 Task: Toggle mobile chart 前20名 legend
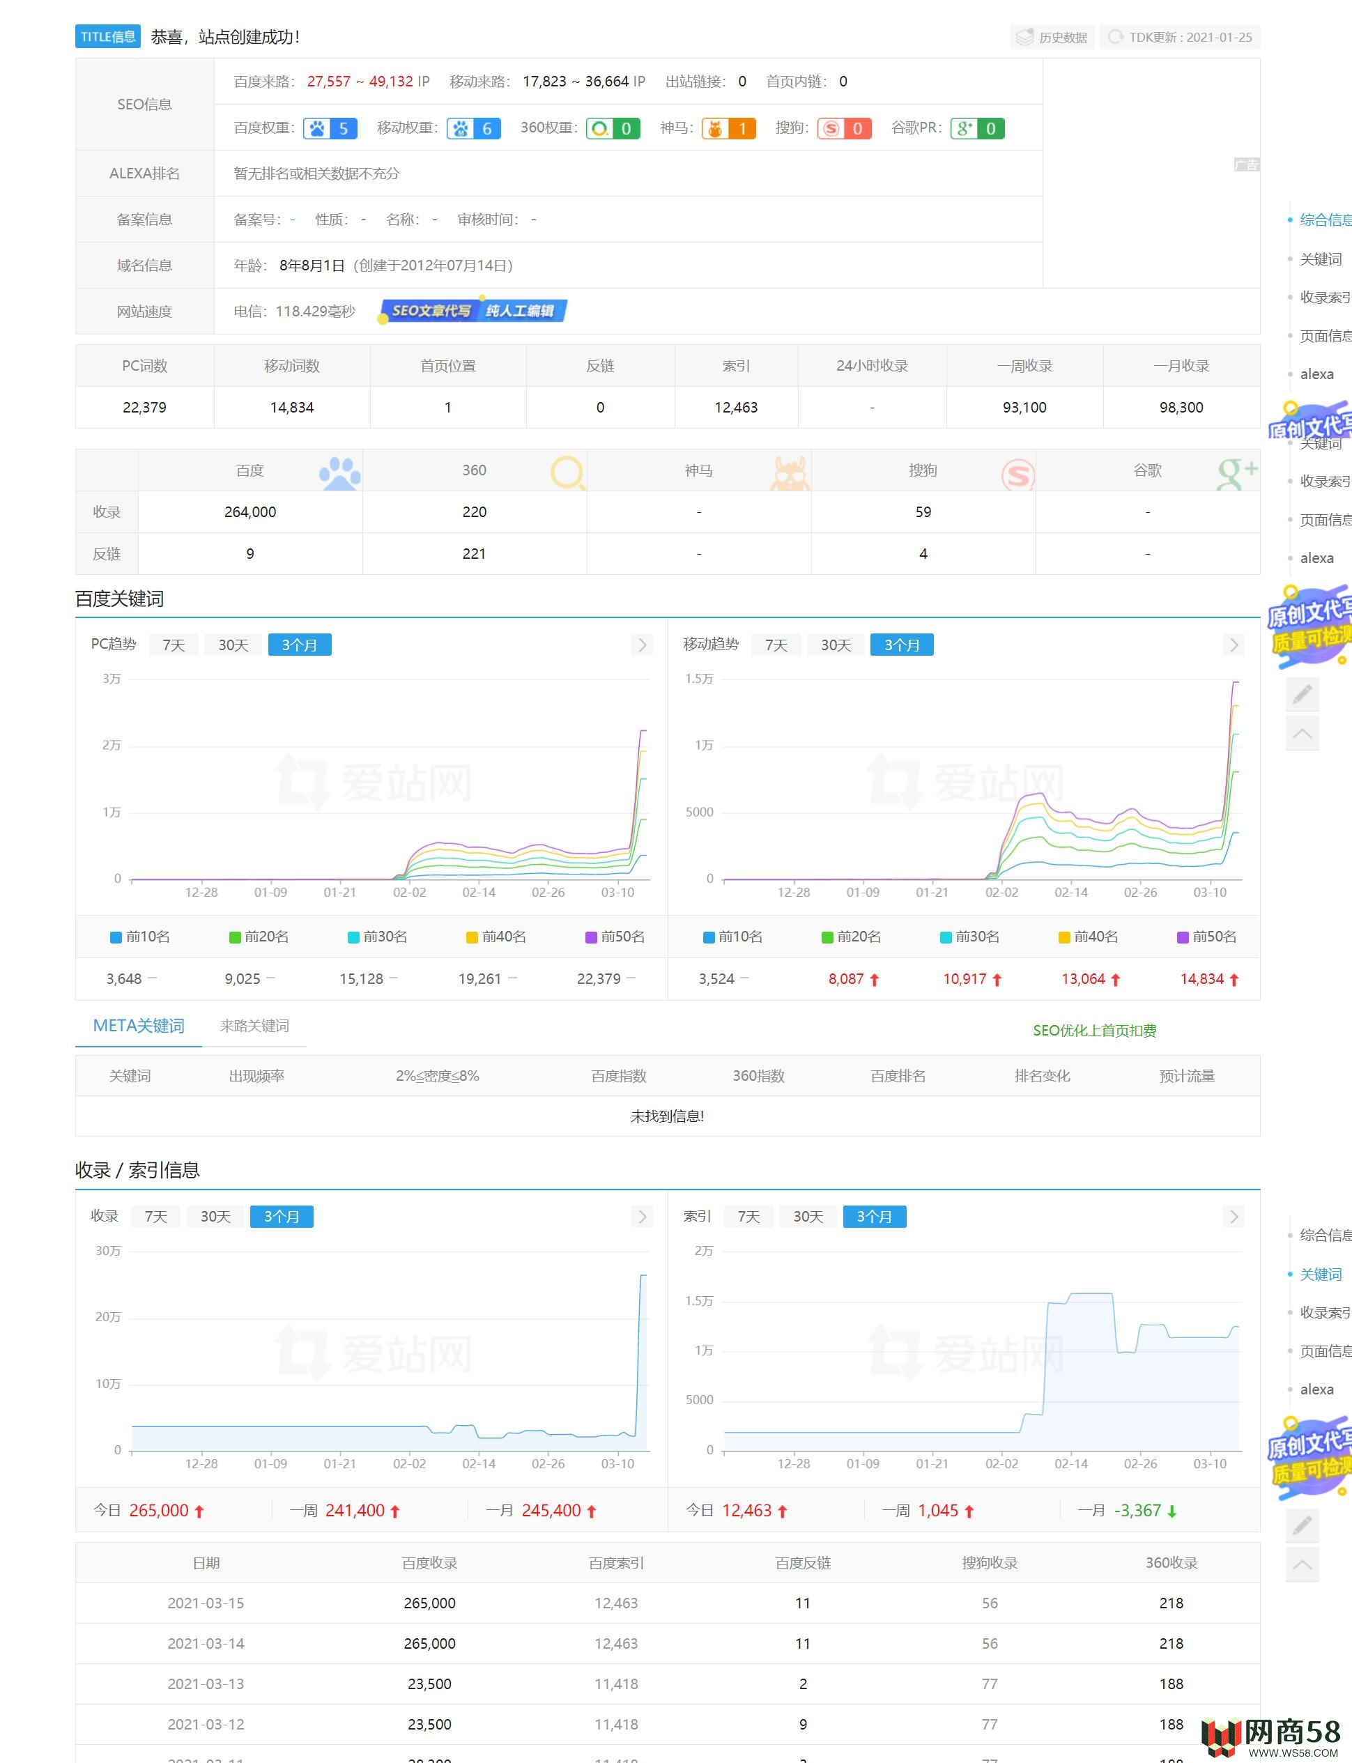pos(852,937)
